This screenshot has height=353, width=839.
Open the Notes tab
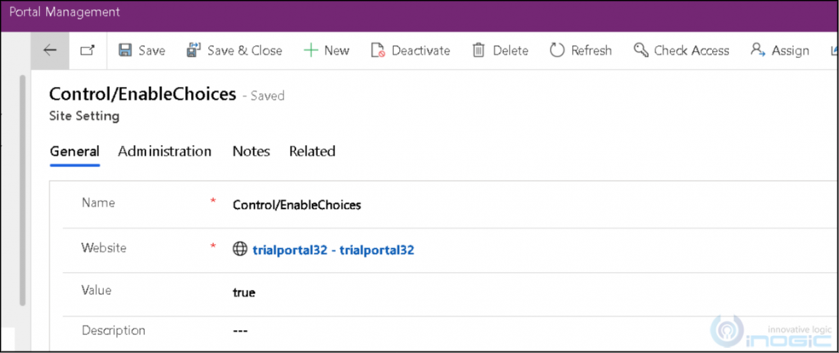[x=251, y=152]
